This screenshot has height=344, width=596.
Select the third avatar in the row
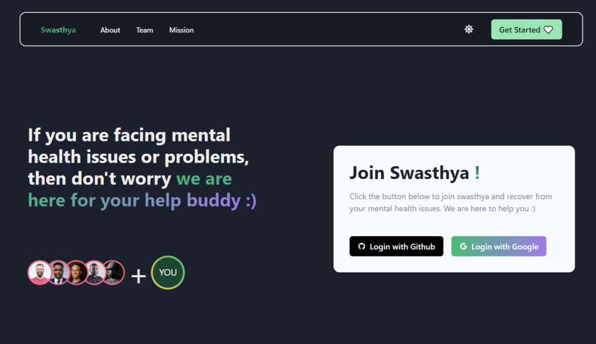[76, 272]
